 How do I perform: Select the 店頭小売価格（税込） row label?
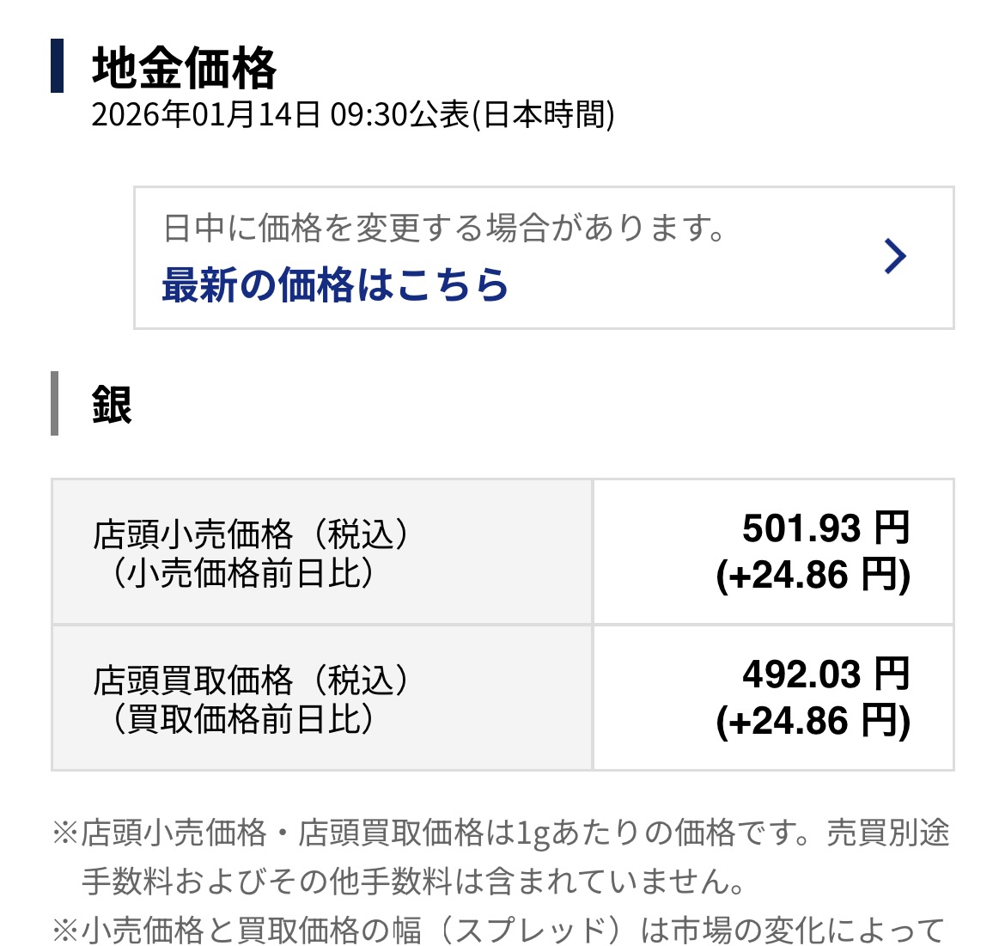[251, 534]
